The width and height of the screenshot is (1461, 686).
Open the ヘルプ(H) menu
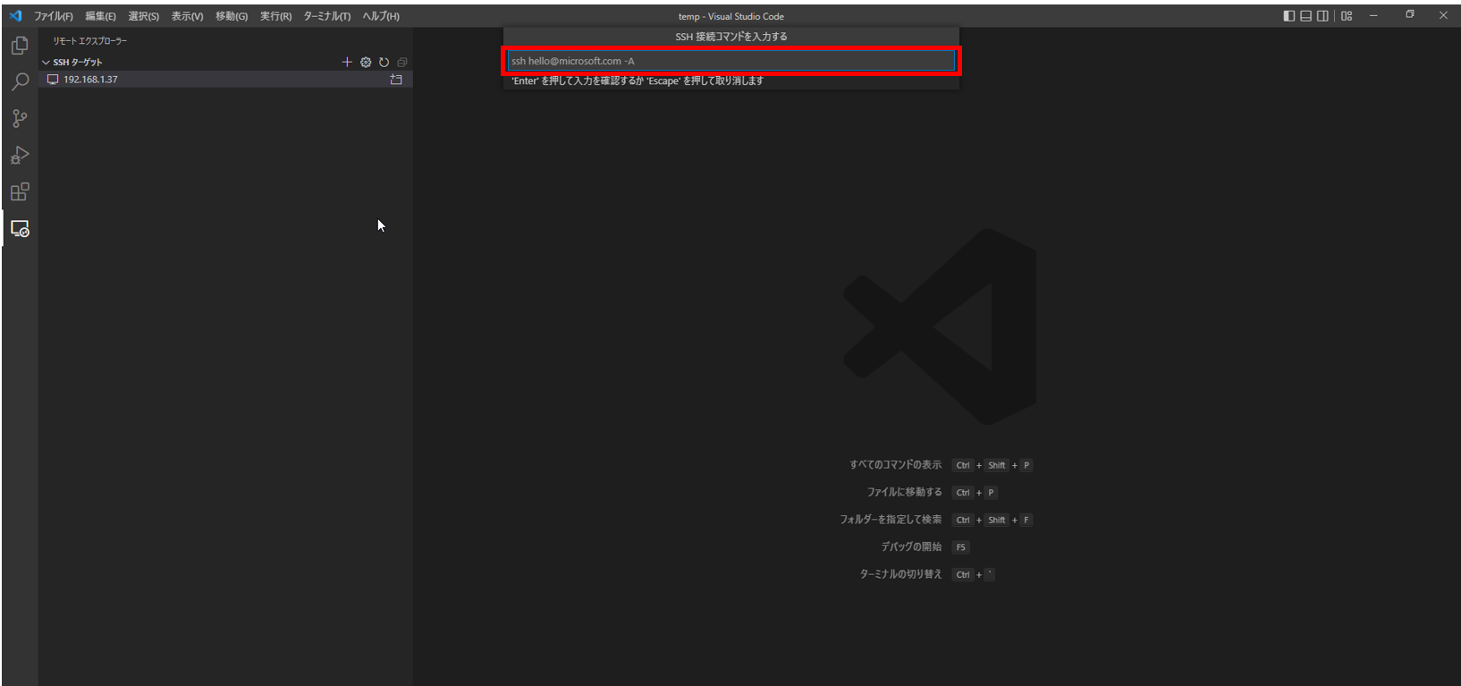click(381, 16)
